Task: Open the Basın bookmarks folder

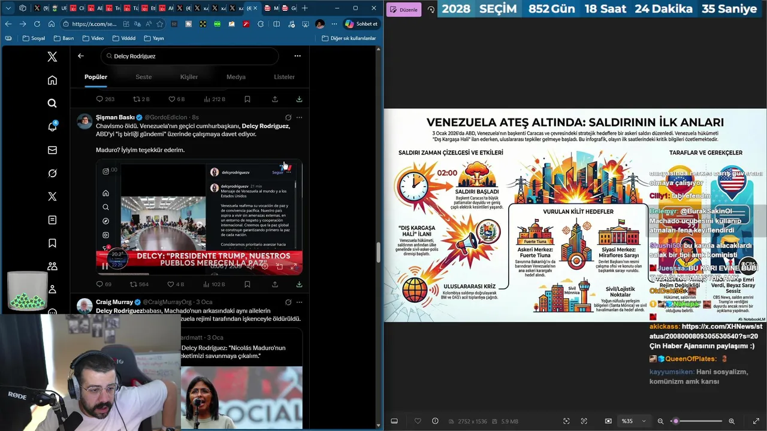Action: coord(64,38)
